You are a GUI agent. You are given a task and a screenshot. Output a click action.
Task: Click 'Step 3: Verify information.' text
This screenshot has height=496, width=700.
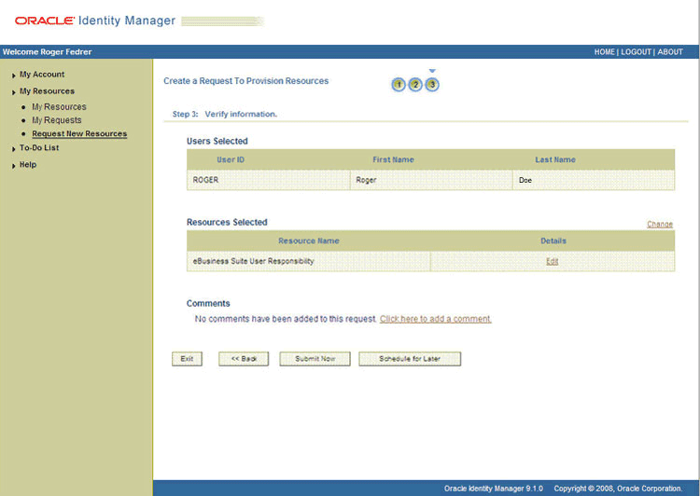click(225, 114)
